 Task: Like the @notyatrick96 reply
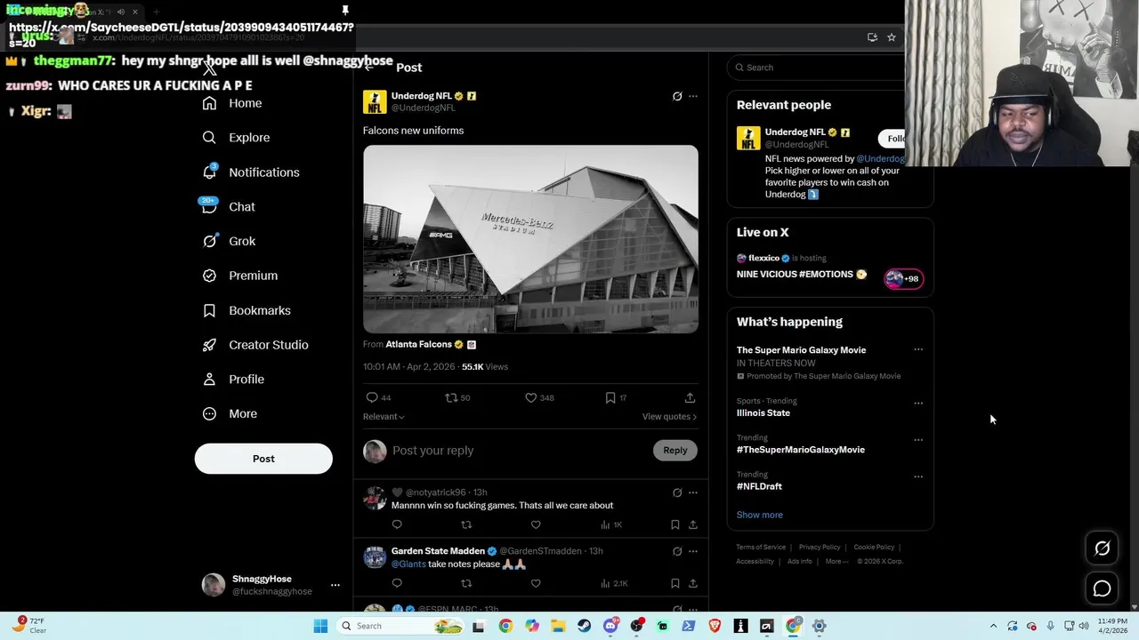(536, 524)
